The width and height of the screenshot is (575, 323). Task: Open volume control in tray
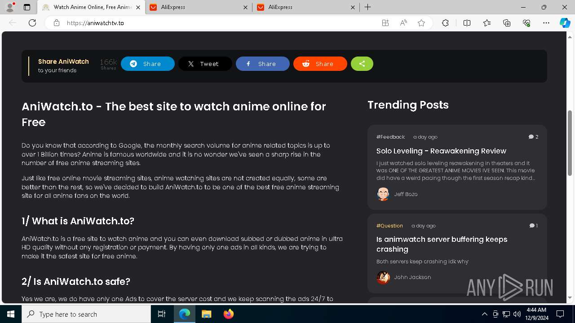coord(517,314)
